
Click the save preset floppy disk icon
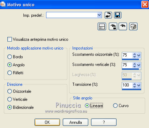118,15
